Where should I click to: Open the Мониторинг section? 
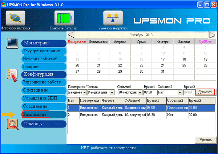click(44, 43)
